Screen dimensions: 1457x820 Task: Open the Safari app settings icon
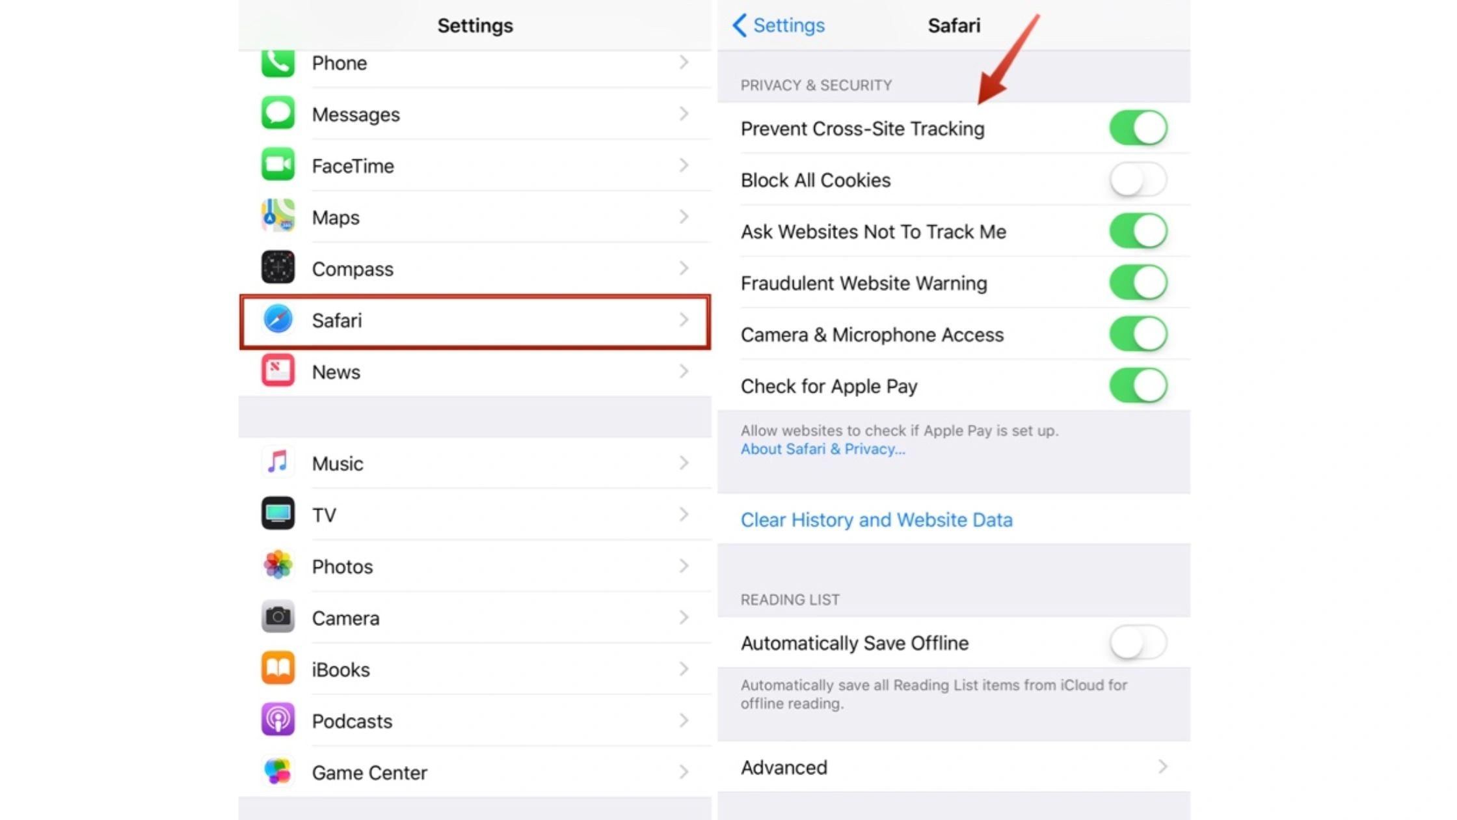pos(278,320)
